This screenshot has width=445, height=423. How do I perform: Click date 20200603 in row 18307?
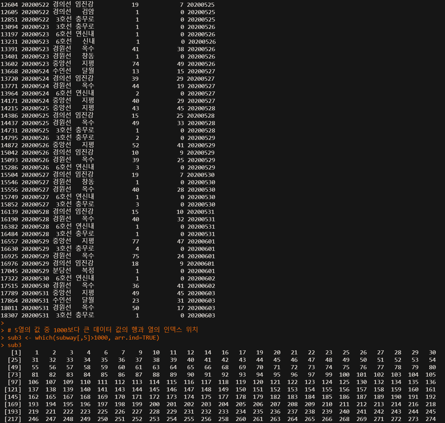click(201, 315)
